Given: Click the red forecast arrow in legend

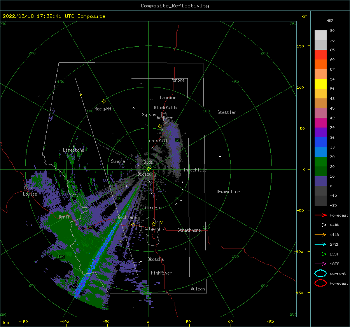Looking at the screenshot, I should click(x=320, y=215).
